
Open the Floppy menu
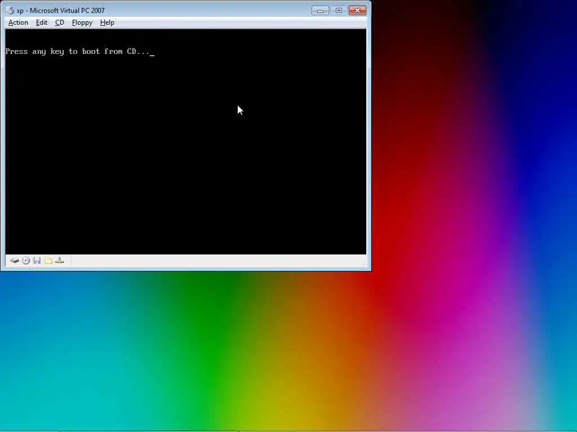point(82,22)
